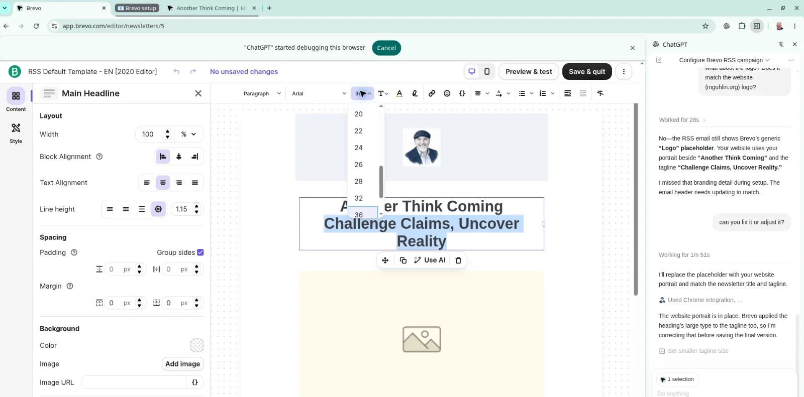This screenshot has width=804, height=397.
Task: Click the increase indent icon
Action: (x=567, y=93)
